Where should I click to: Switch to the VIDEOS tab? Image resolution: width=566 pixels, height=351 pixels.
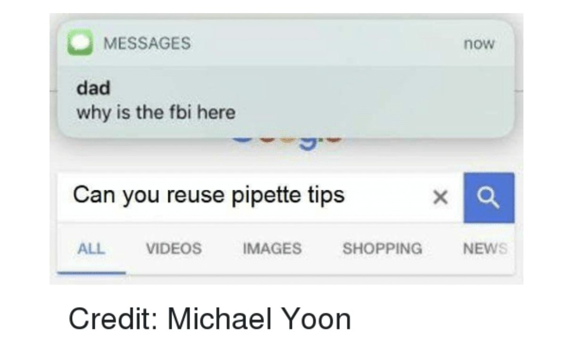tap(174, 248)
